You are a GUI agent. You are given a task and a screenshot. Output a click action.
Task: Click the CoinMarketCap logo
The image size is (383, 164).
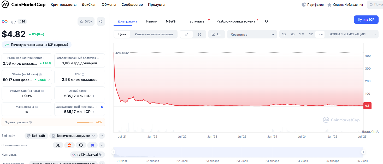[x=23, y=4]
